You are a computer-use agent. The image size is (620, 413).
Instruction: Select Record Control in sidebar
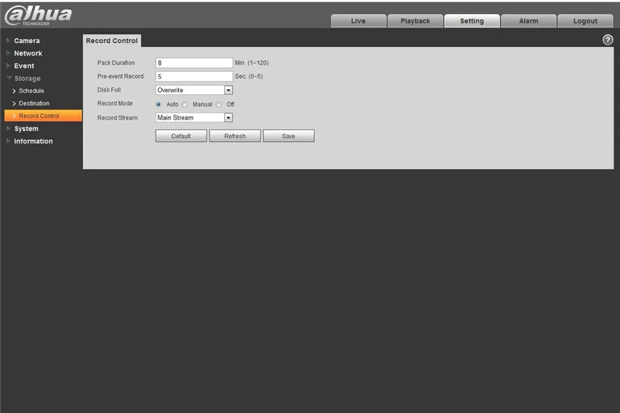[x=43, y=115]
